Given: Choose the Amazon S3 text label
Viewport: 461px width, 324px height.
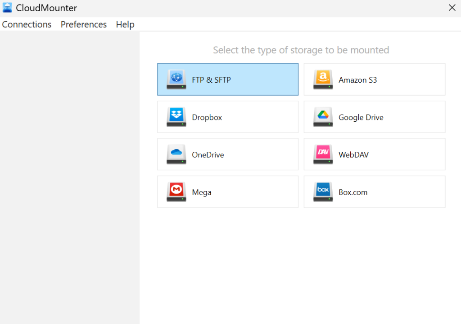Looking at the screenshot, I should click(x=357, y=80).
